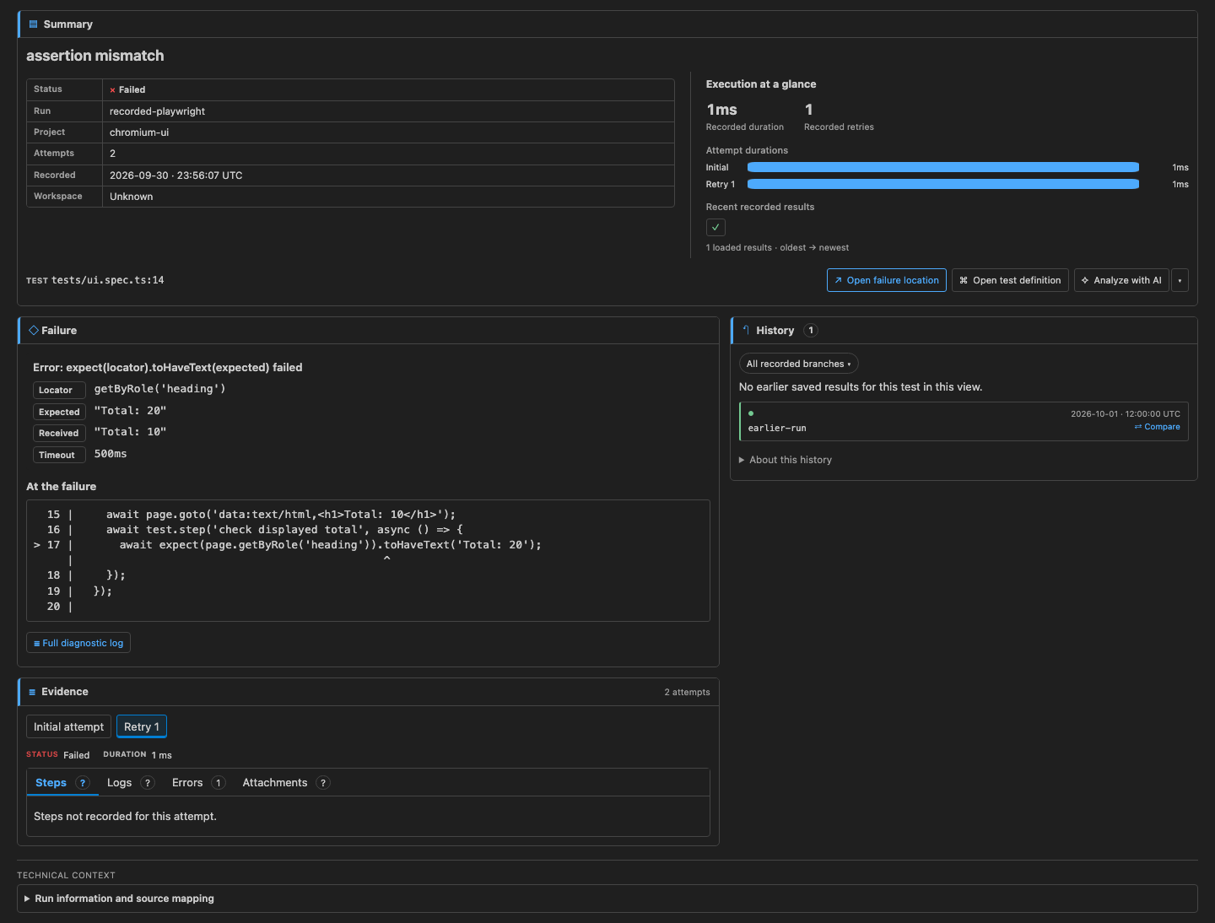Click the count badge next to Errors
1215x923 pixels.
pyautogui.click(x=219, y=783)
